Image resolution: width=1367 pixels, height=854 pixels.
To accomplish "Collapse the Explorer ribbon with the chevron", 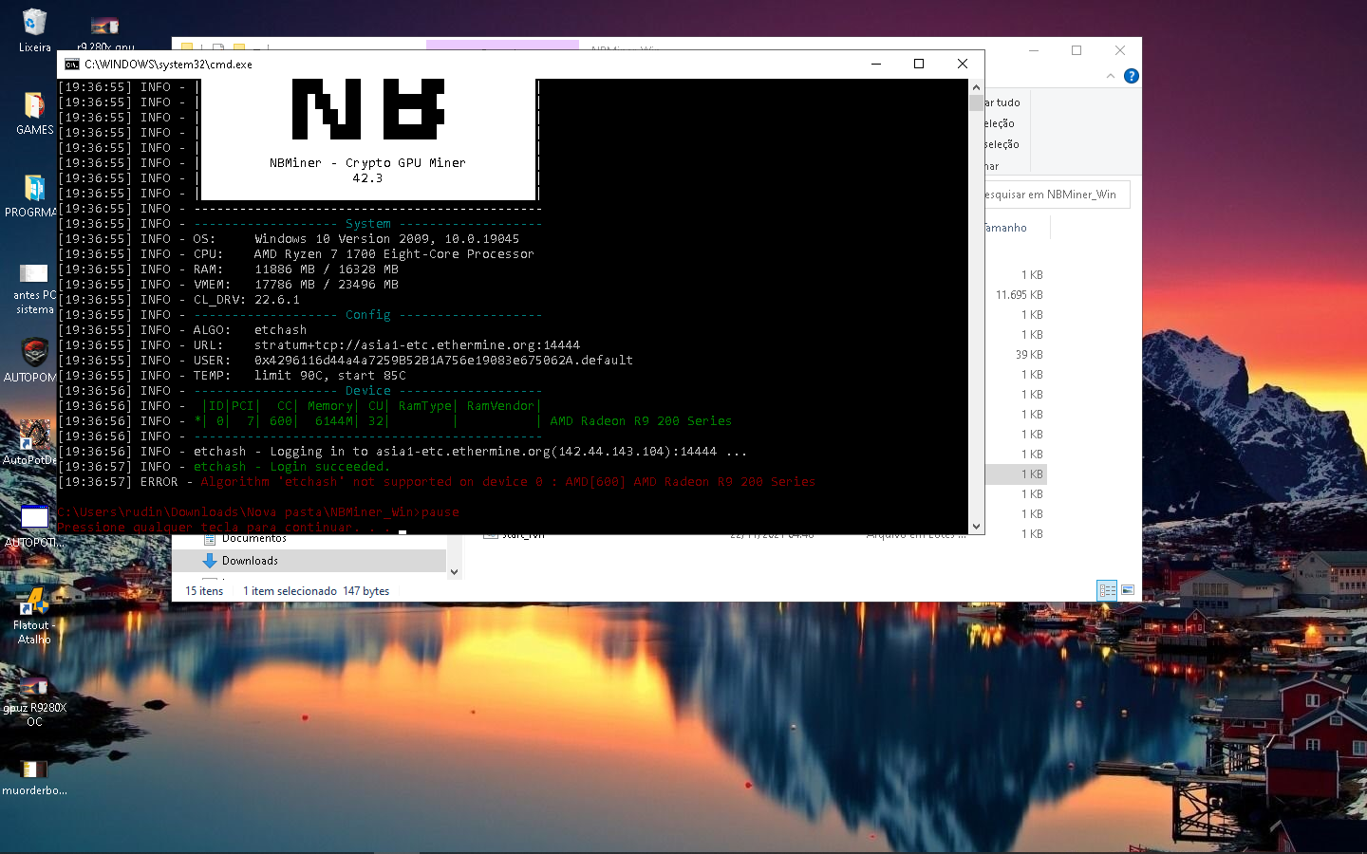I will 1111,76.
